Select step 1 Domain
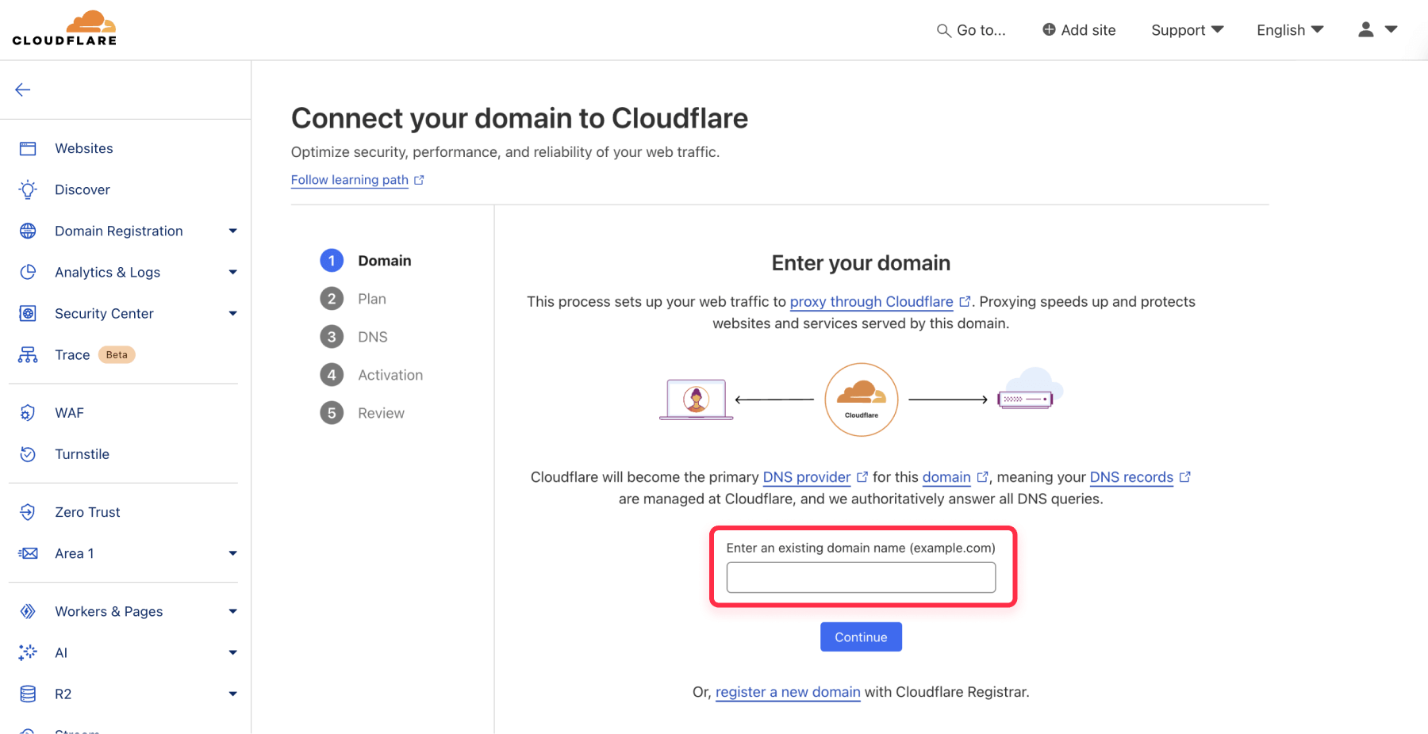Screen dimensions: 1428x734 366,261
